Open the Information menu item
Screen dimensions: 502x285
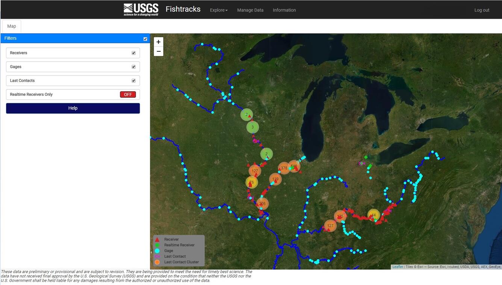point(284,10)
